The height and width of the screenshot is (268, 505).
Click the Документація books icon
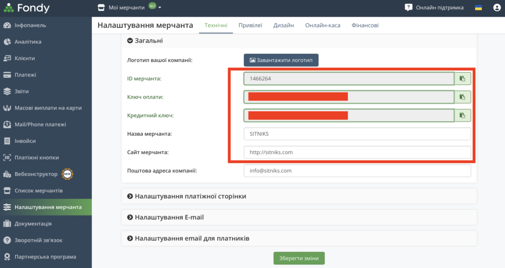click(x=7, y=224)
